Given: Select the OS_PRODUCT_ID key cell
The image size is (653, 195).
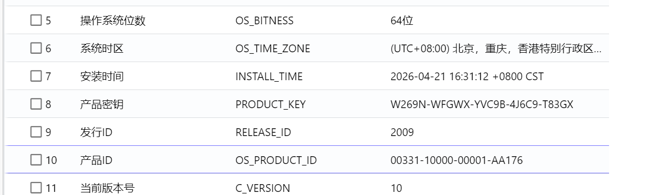Looking at the screenshot, I should [276, 160].
